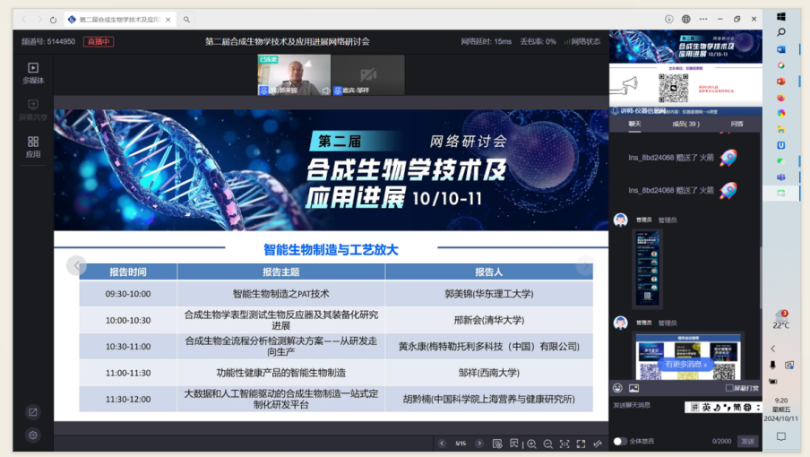810x457 pixels.
Task: Toggle the 全体禁言 mute-all switch
Action: click(x=620, y=441)
